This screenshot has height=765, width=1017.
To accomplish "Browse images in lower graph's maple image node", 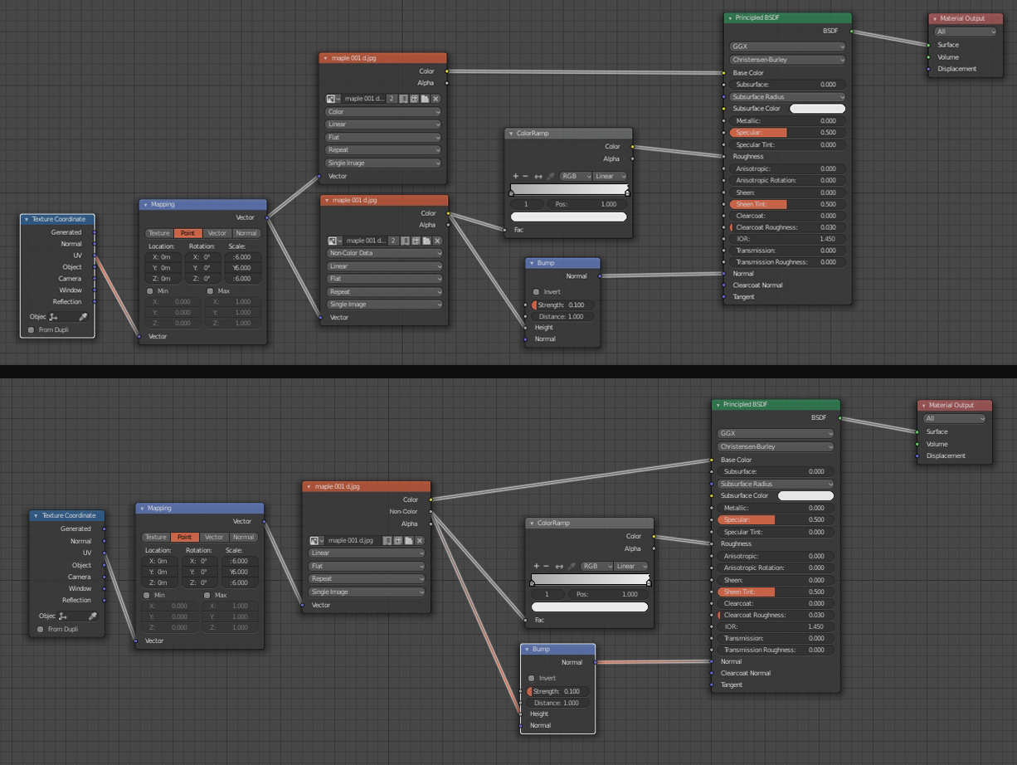I will 317,540.
